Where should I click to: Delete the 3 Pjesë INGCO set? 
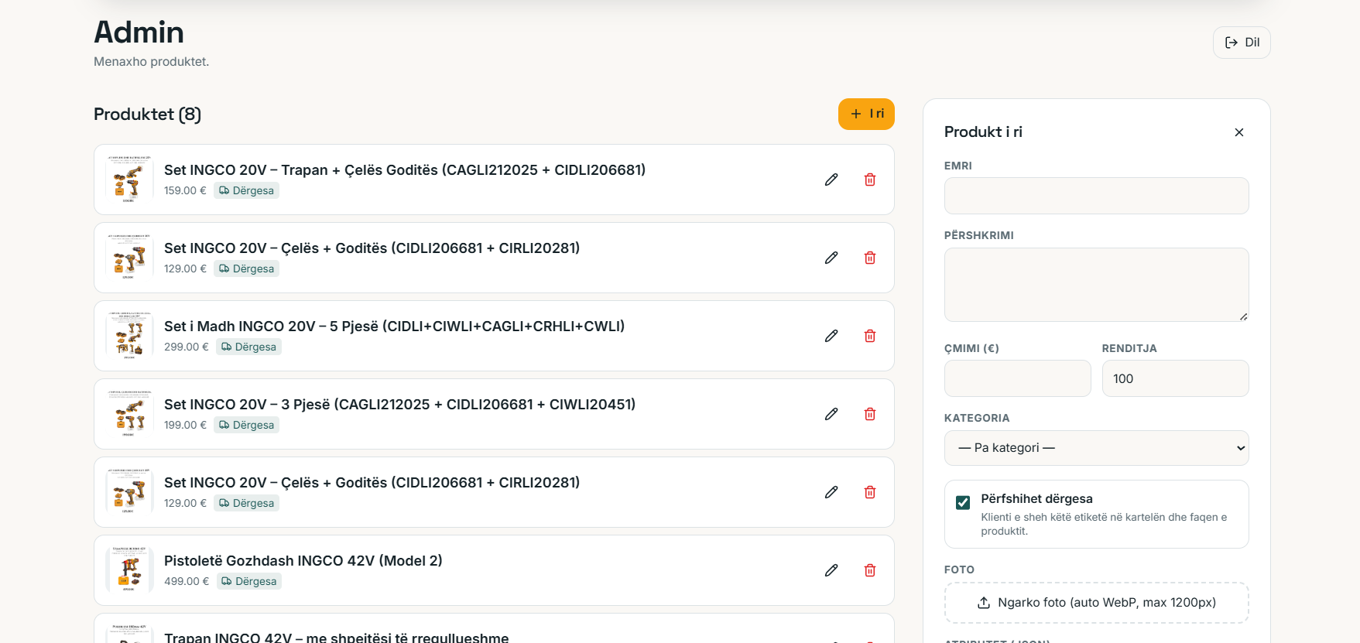(870, 414)
